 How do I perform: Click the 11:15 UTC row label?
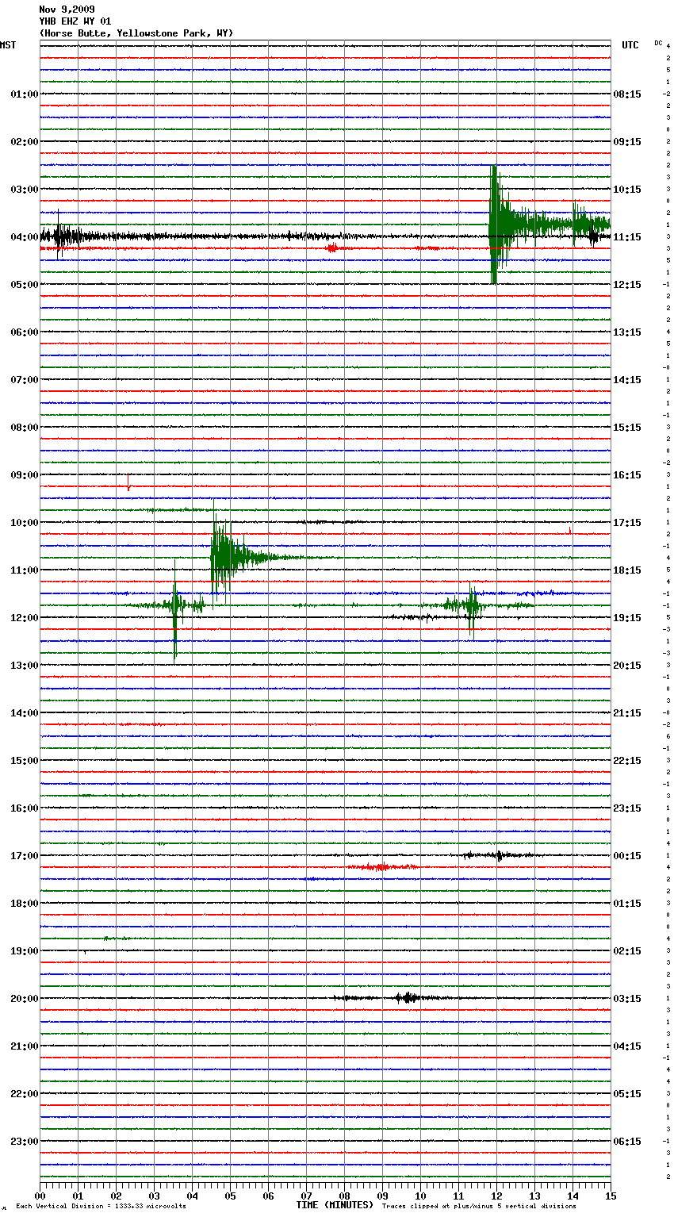[x=627, y=237]
